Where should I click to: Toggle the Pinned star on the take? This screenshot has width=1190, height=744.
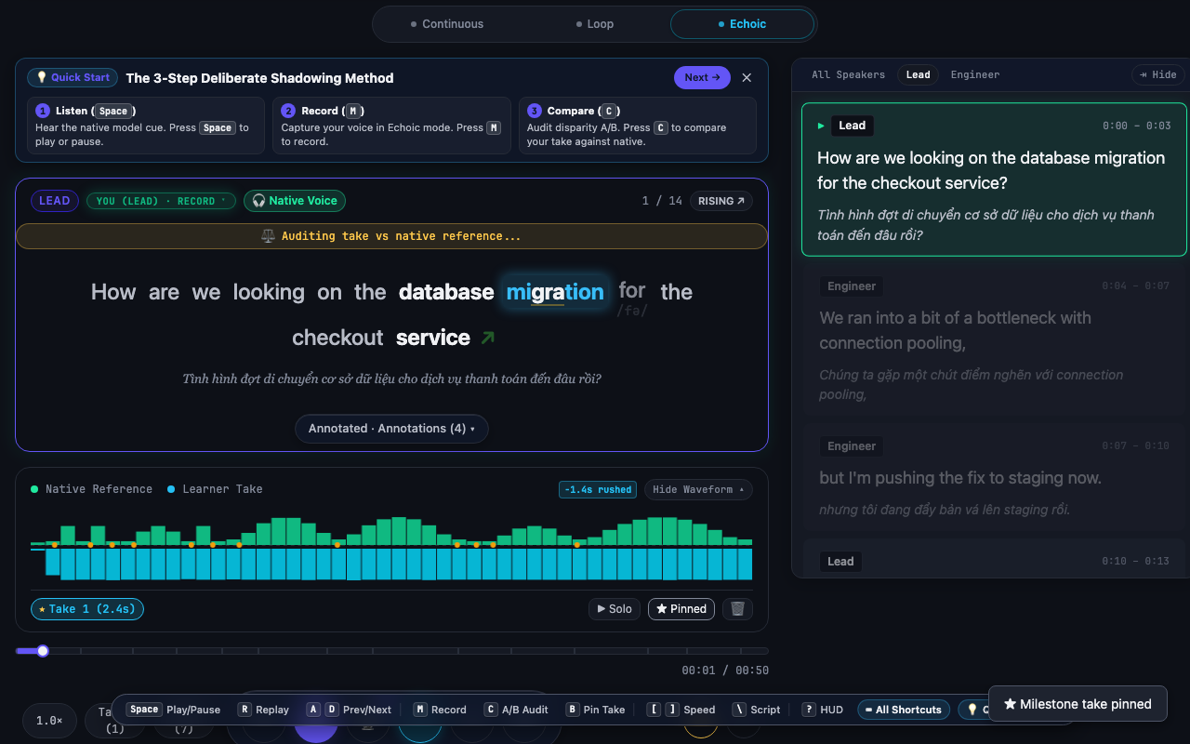681,609
